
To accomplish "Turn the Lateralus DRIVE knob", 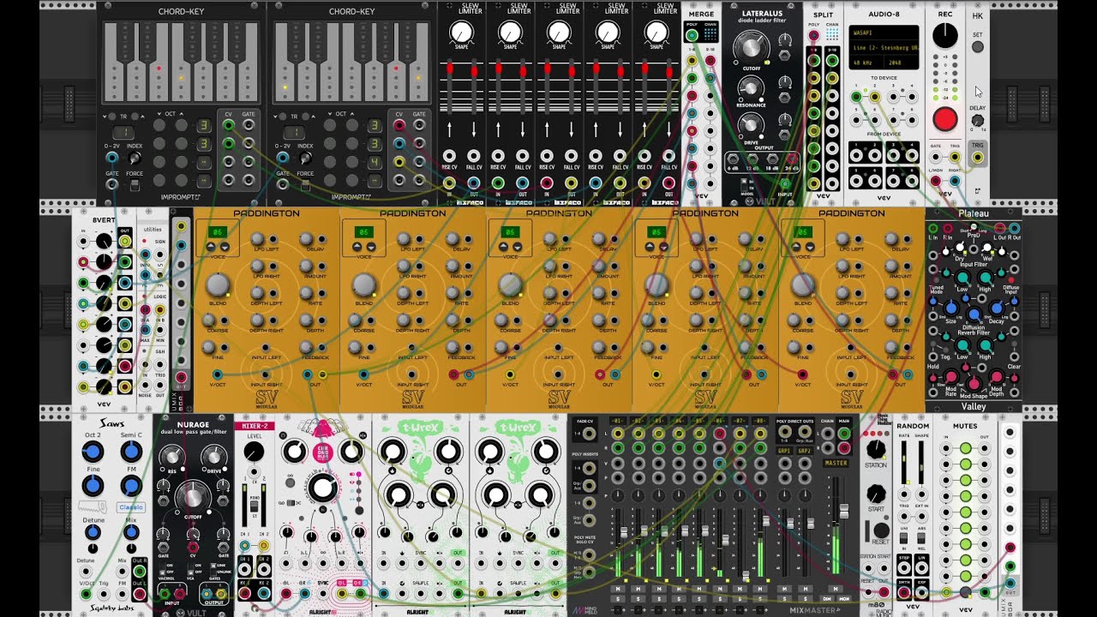I will pyautogui.click(x=751, y=124).
